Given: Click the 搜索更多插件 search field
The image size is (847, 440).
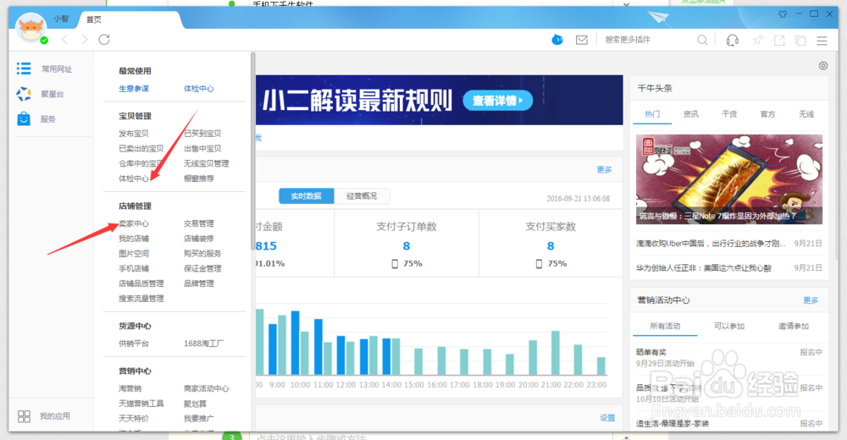Looking at the screenshot, I should click(648, 40).
